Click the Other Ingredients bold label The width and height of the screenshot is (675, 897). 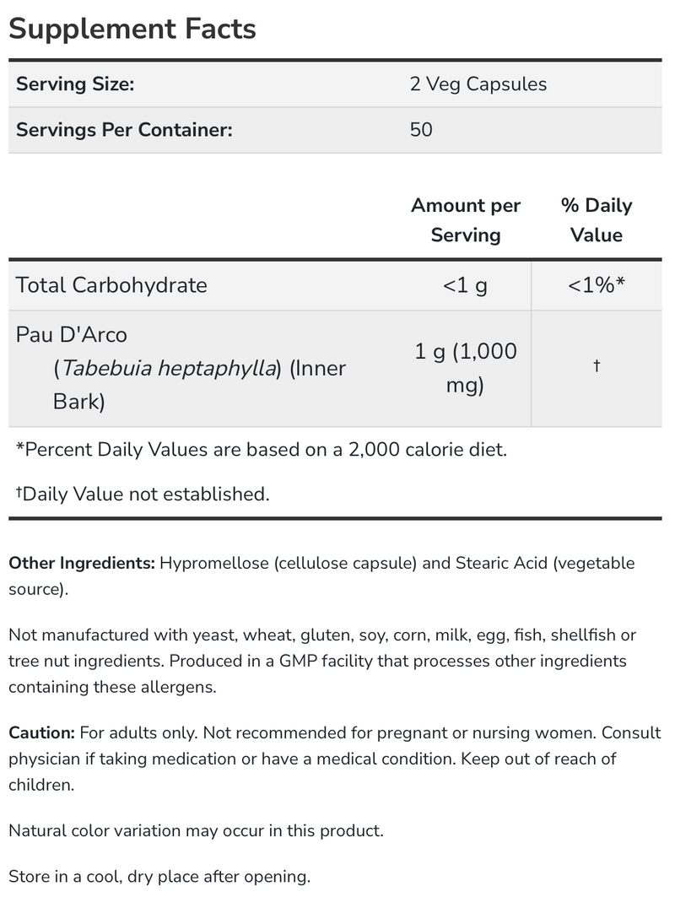point(81,563)
